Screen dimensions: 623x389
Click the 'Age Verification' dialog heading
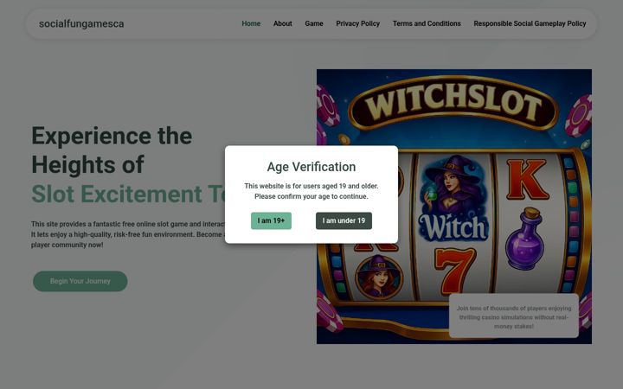pyautogui.click(x=311, y=167)
